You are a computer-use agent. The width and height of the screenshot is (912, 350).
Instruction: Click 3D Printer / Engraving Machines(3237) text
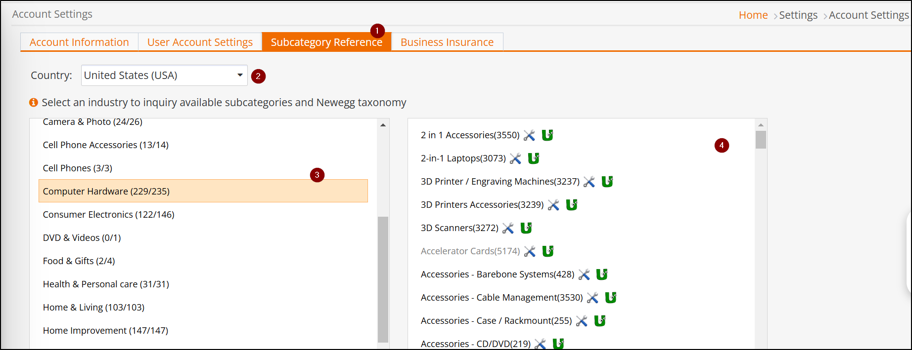500,181
